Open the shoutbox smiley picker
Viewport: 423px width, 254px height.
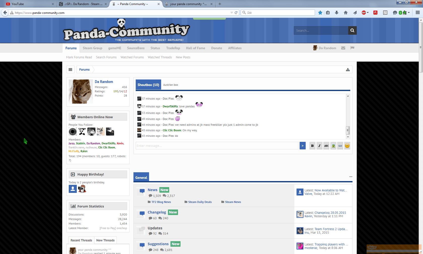[x=347, y=146]
